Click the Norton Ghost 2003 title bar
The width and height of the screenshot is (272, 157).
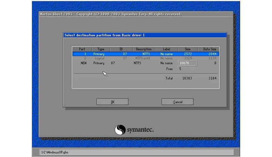(x=111, y=14)
